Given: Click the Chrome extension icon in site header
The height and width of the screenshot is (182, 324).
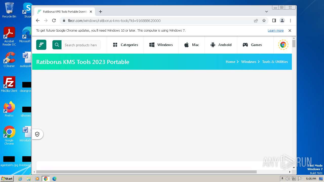Looking at the screenshot, I should point(283,45).
